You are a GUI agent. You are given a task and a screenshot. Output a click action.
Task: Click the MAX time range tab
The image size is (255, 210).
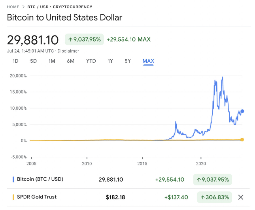[x=148, y=61]
